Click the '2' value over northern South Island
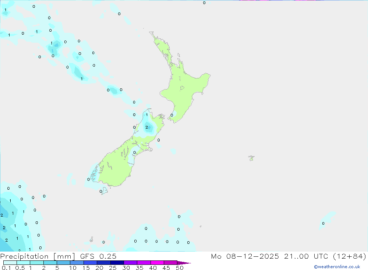 [147, 127]
